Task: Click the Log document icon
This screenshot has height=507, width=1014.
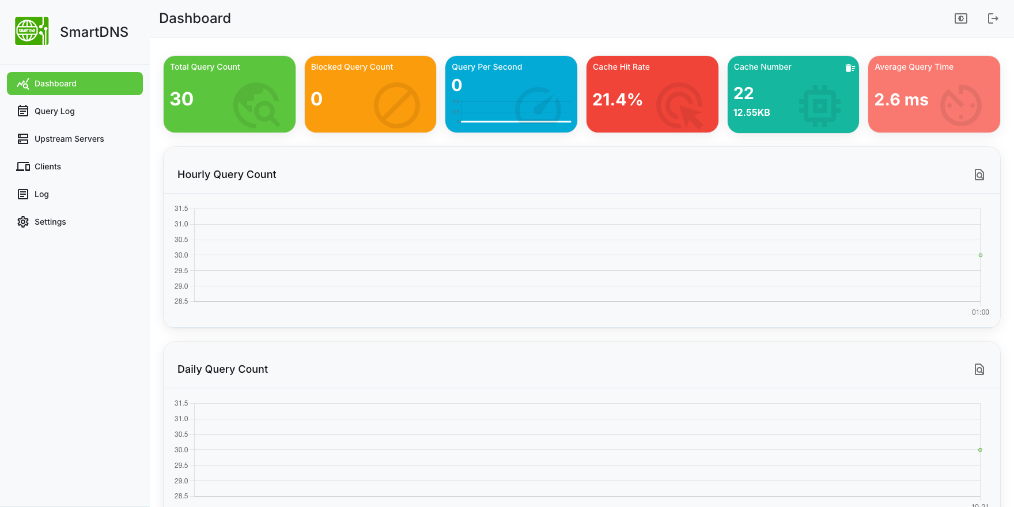Action: [x=23, y=194]
